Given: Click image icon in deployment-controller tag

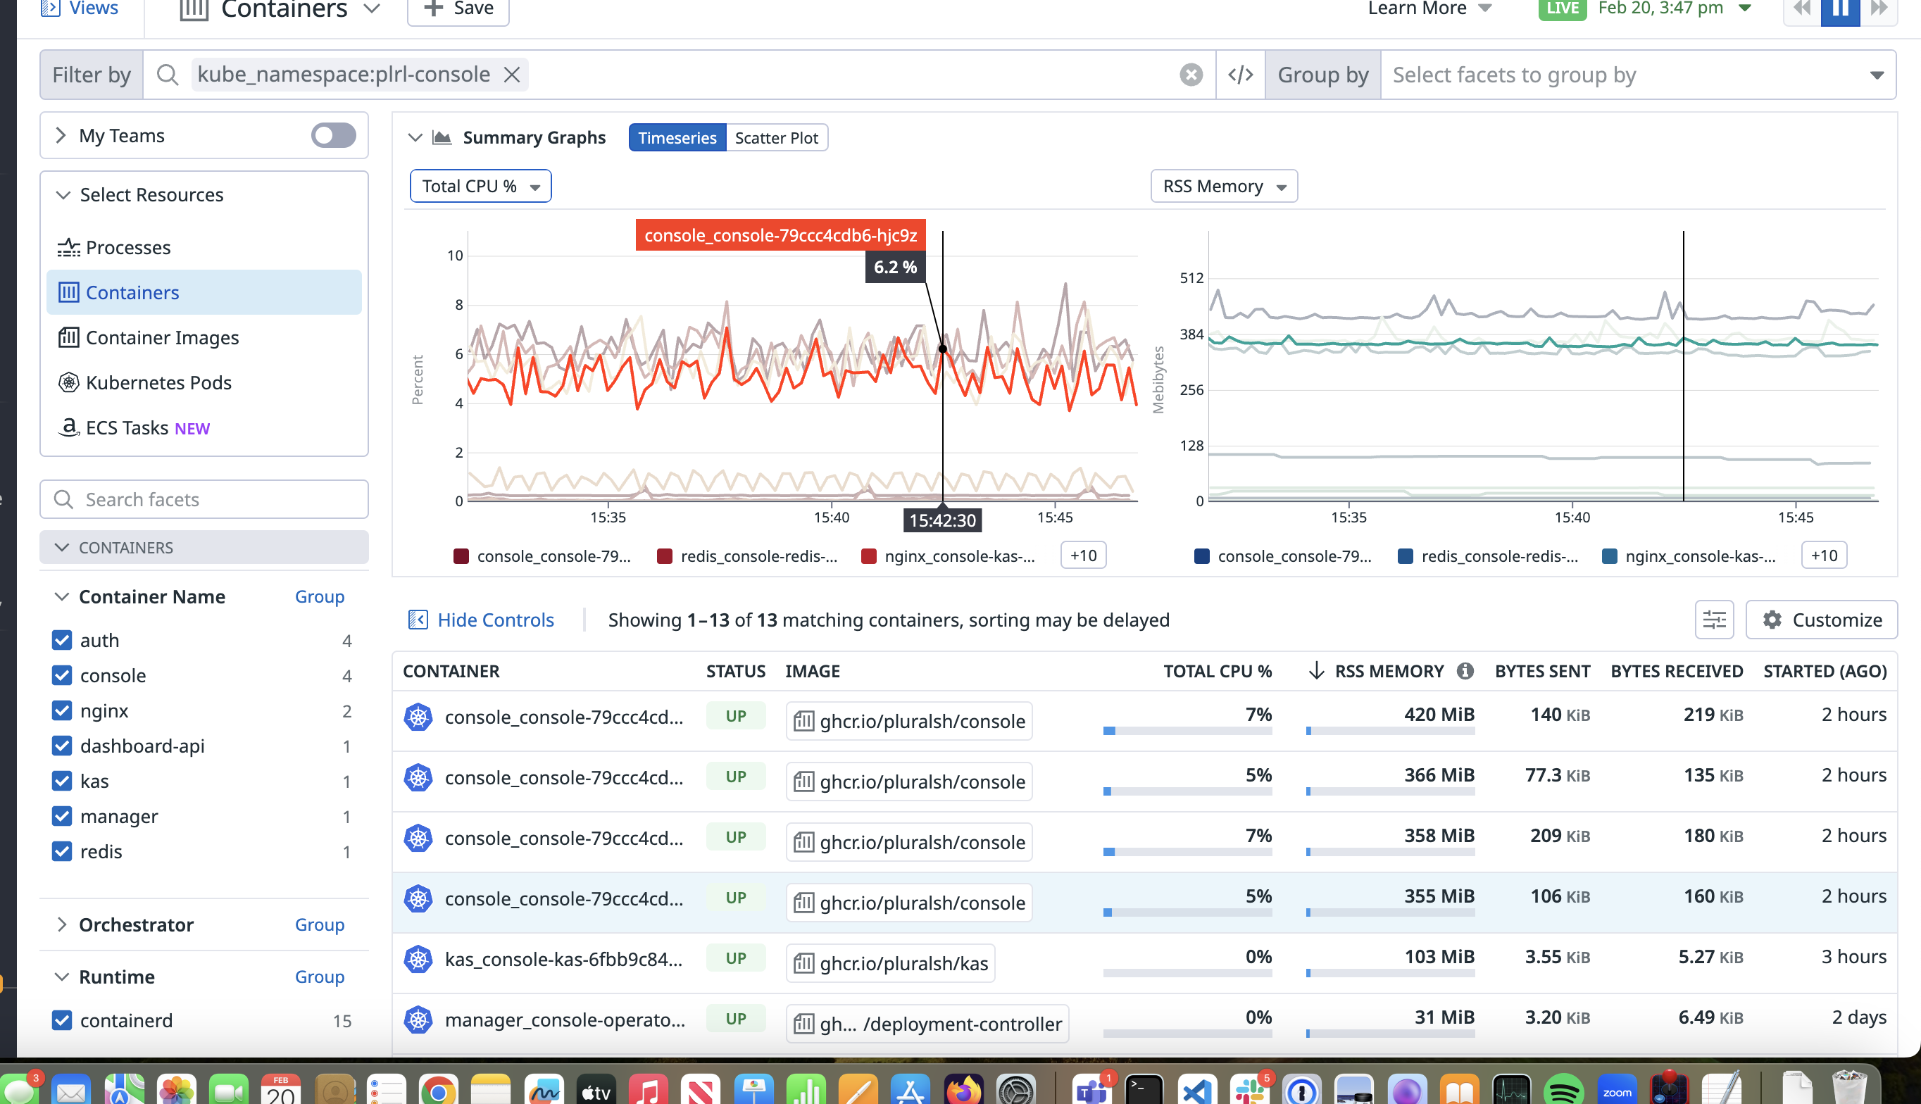Looking at the screenshot, I should [x=803, y=1024].
